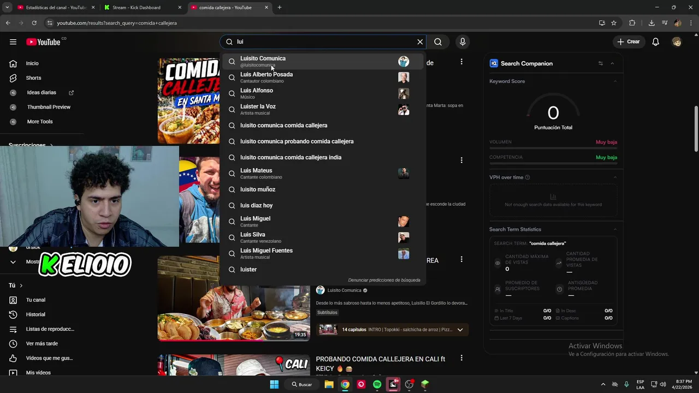Open the notifications bell
This screenshot has height=393, width=699.
coord(656,41)
